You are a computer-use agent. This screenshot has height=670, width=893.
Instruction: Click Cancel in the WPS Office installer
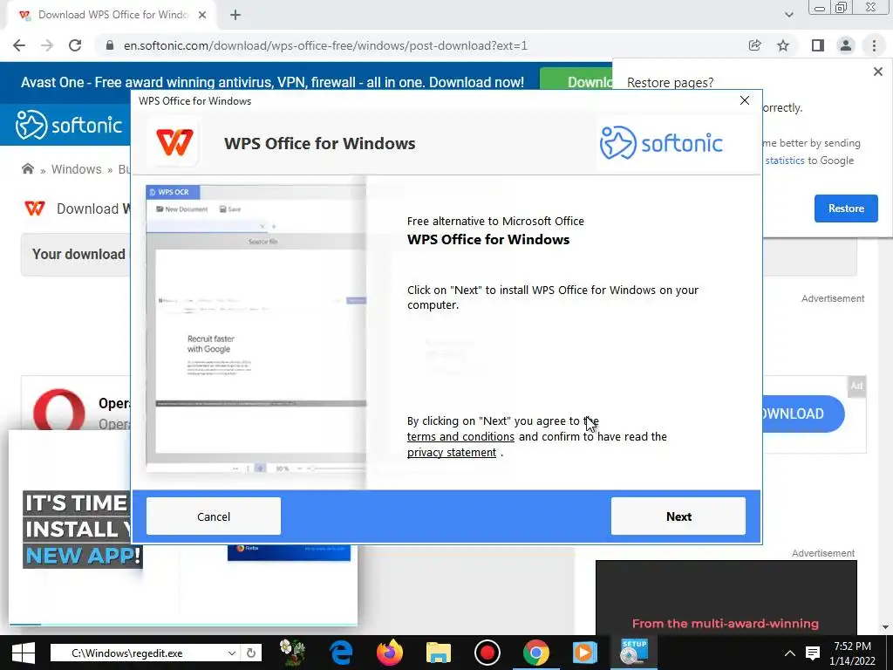pos(214,516)
